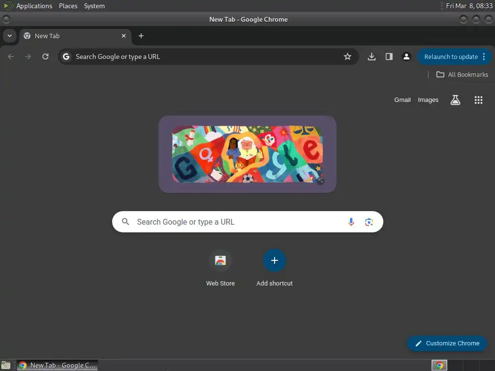
Task: Select the New Tab tab
Action: (x=74, y=36)
